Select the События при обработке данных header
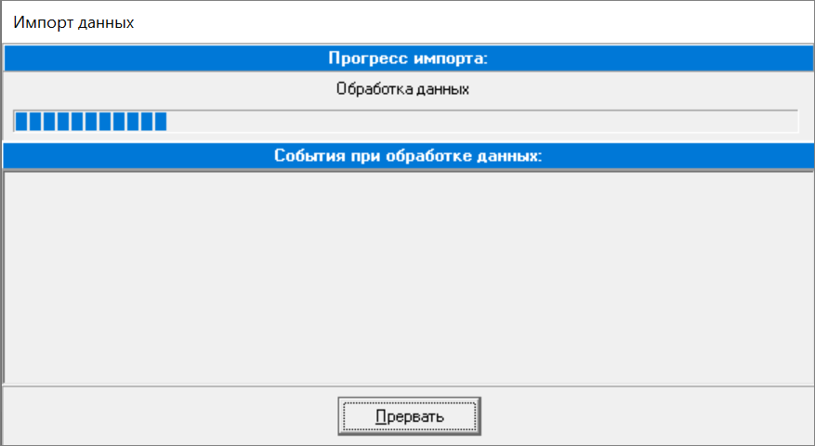This screenshot has height=446, width=815. tap(407, 155)
